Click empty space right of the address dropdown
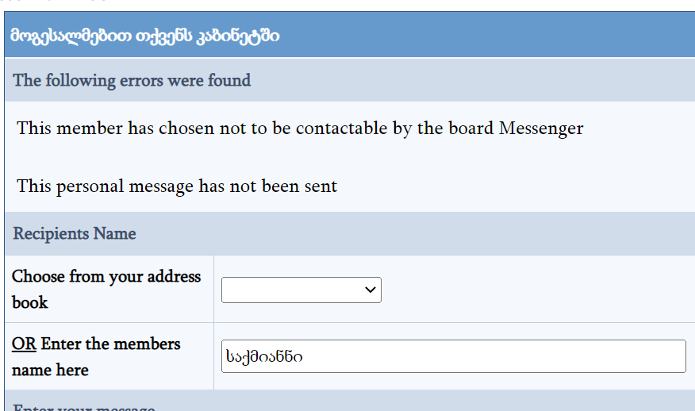The image size is (695, 411). (532, 290)
